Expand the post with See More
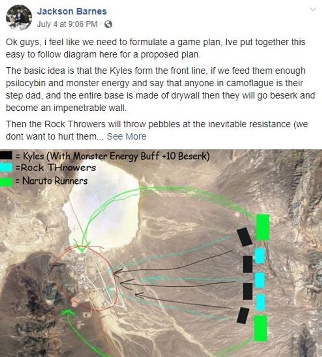The width and height of the screenshot is (322, 357). [126, 136]
